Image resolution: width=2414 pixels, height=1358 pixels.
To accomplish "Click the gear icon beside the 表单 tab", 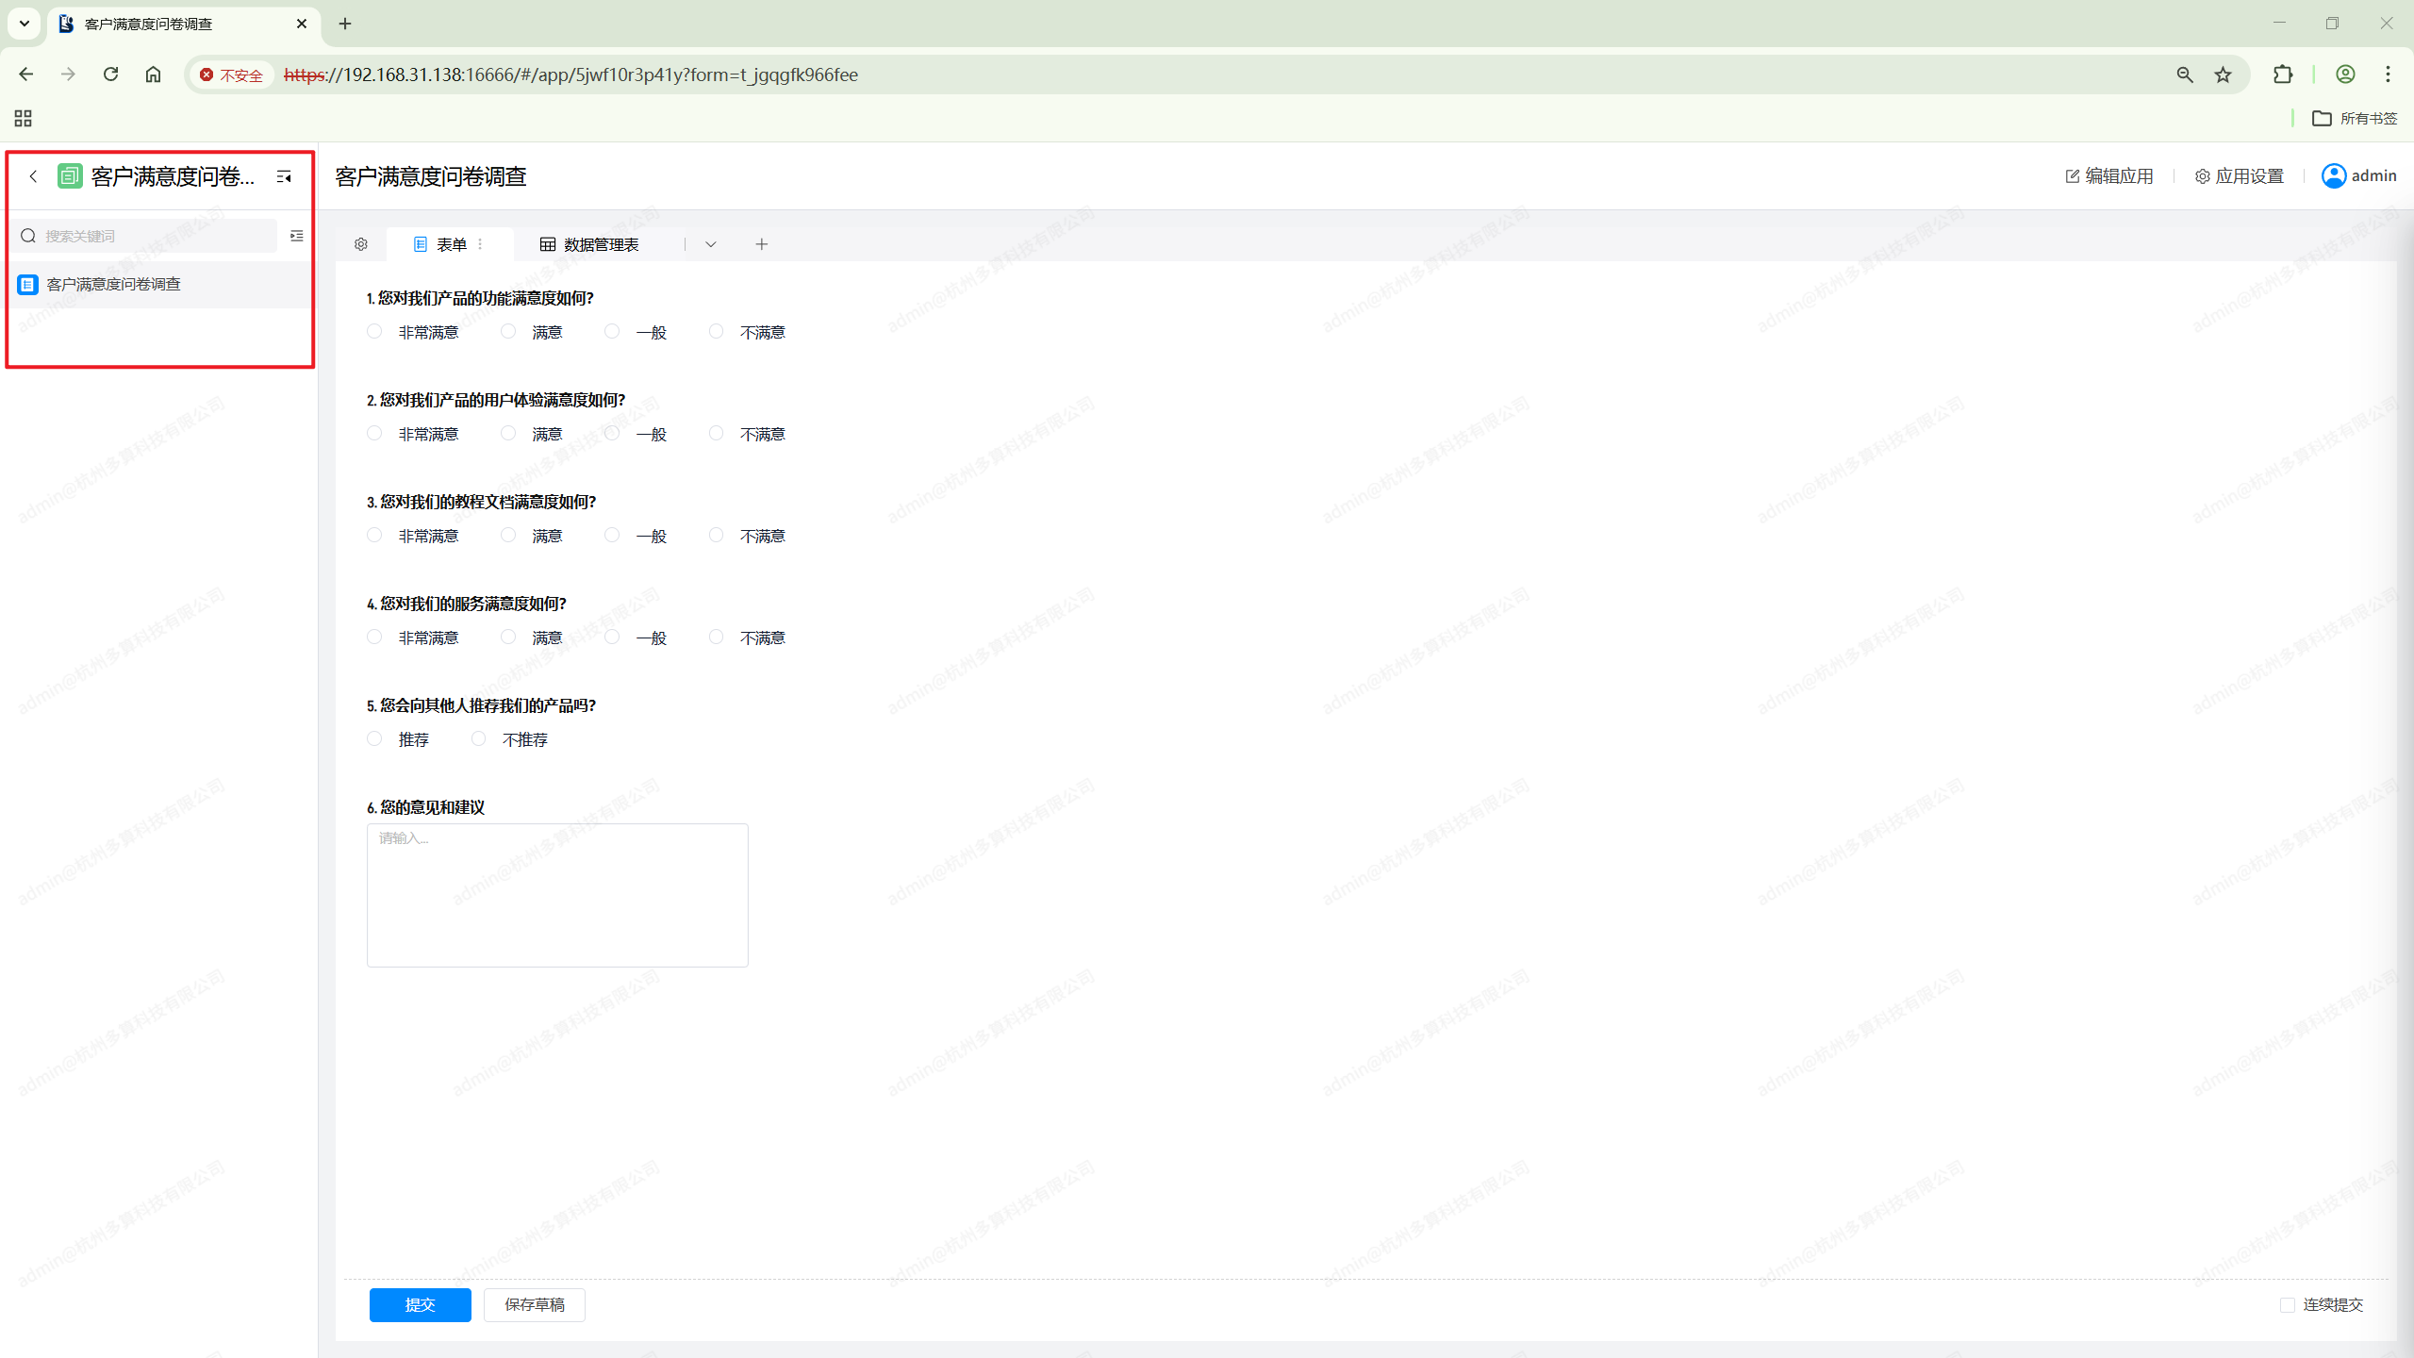I will [x=361, y=244].
